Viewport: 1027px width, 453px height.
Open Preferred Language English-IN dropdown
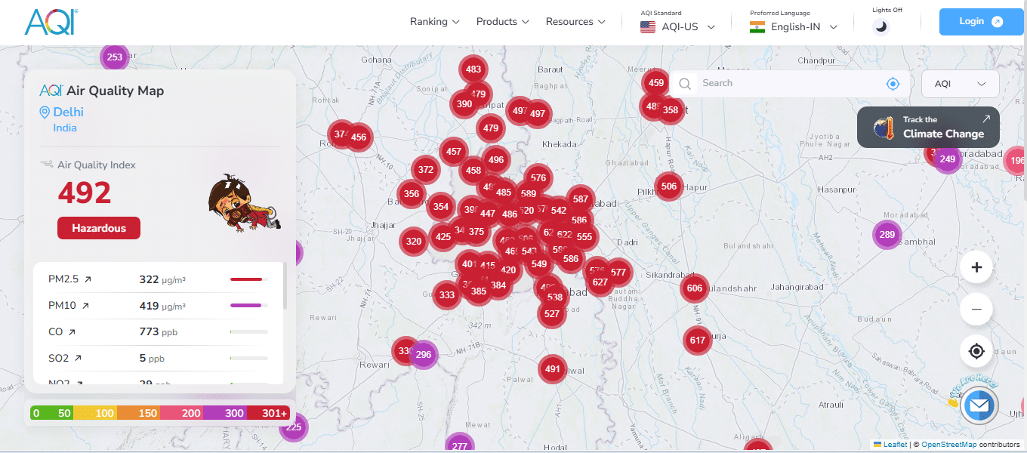click(794, 27)
